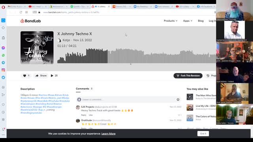Play the track via play count icon
This screenshot has width=253, height=142.
[x=52, y=76]
